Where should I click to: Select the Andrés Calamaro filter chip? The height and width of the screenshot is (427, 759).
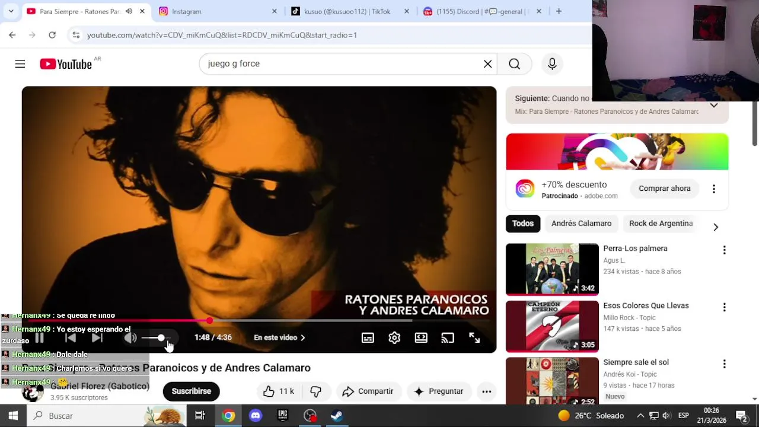pos(581,224)
